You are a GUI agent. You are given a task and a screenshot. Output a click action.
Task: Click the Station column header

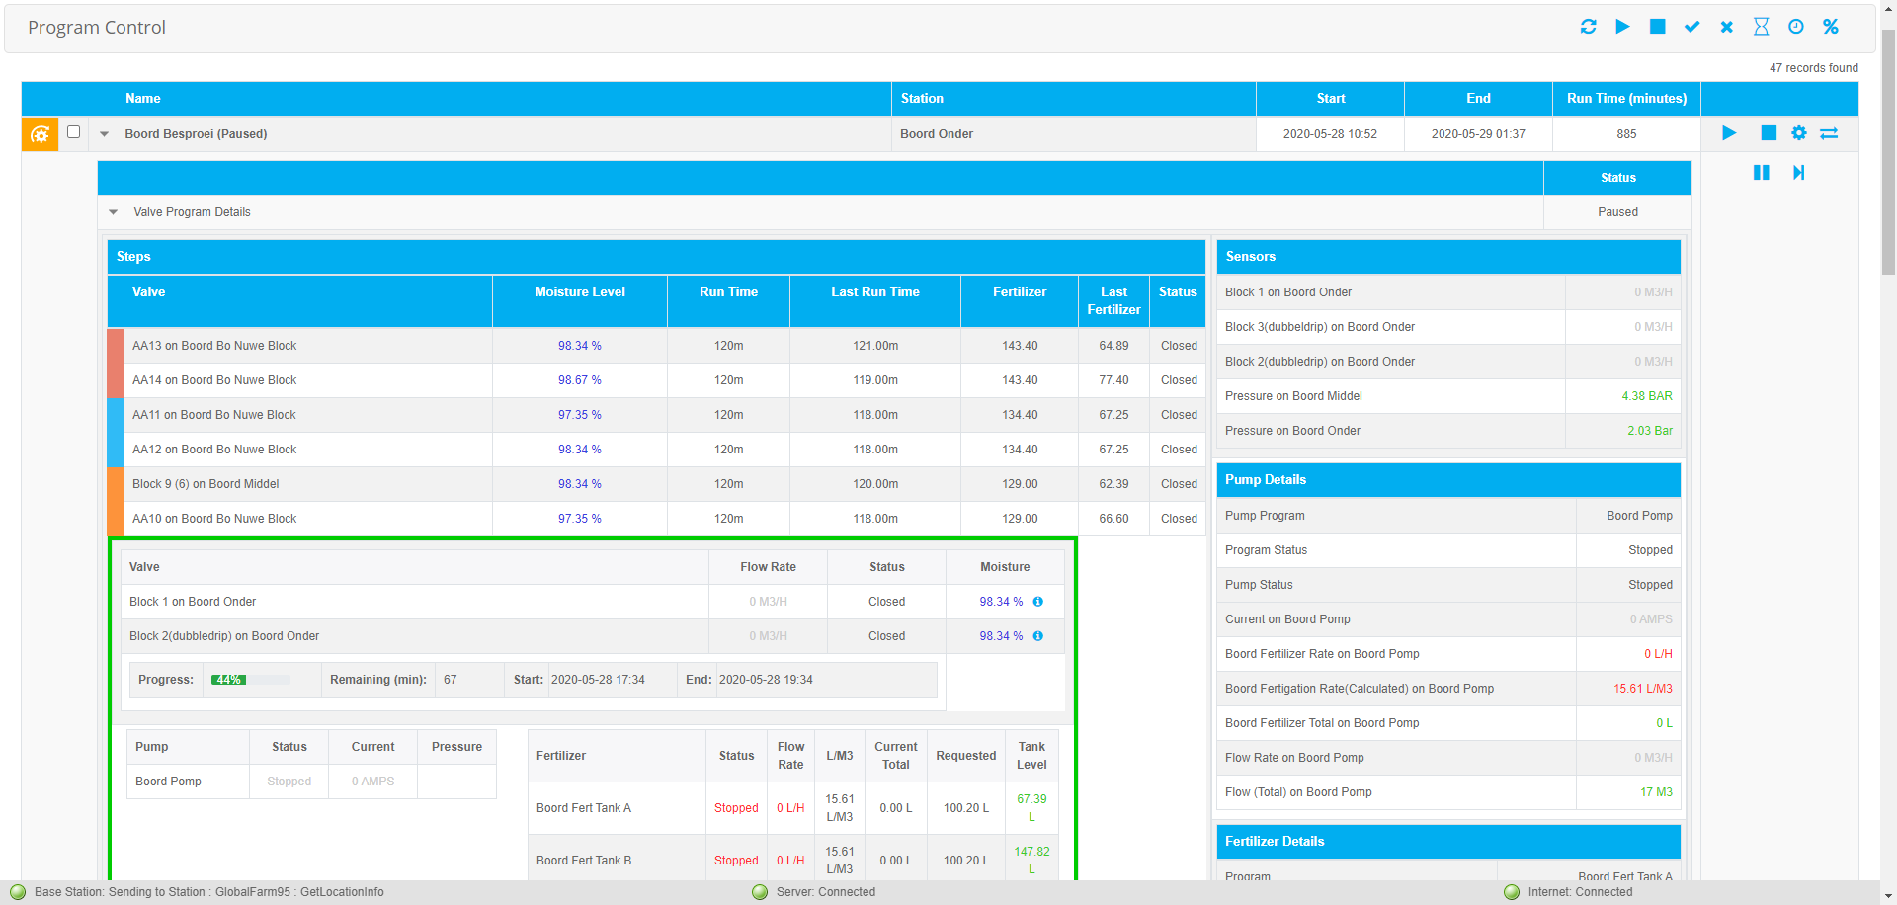(x=921, y=99)
